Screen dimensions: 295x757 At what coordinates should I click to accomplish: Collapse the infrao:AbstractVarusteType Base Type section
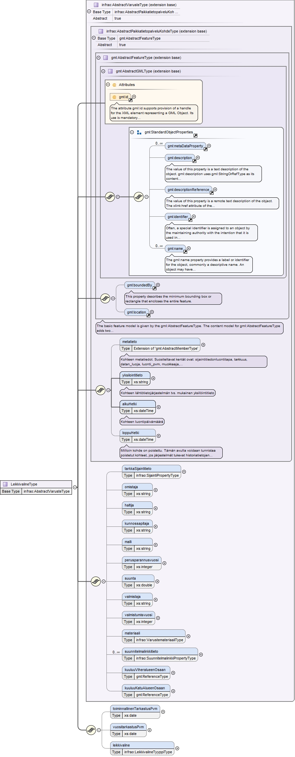pyautogui.click(x=89, y=12)
